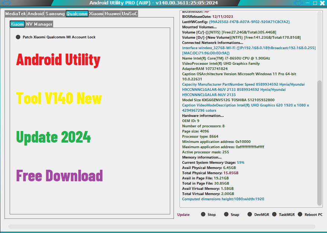Select the Android tab
This screenshot has height=233, width=327.
point(35,13)
